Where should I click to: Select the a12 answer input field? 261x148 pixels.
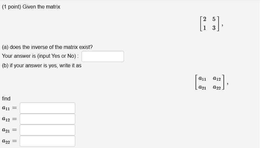[47, 119]
